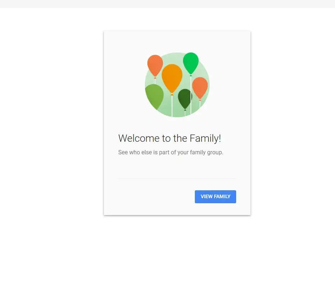This screenshot has width=335, height=282.
Task: Click the "Welcome to the Family!" heading
Action: pos(170,138)
